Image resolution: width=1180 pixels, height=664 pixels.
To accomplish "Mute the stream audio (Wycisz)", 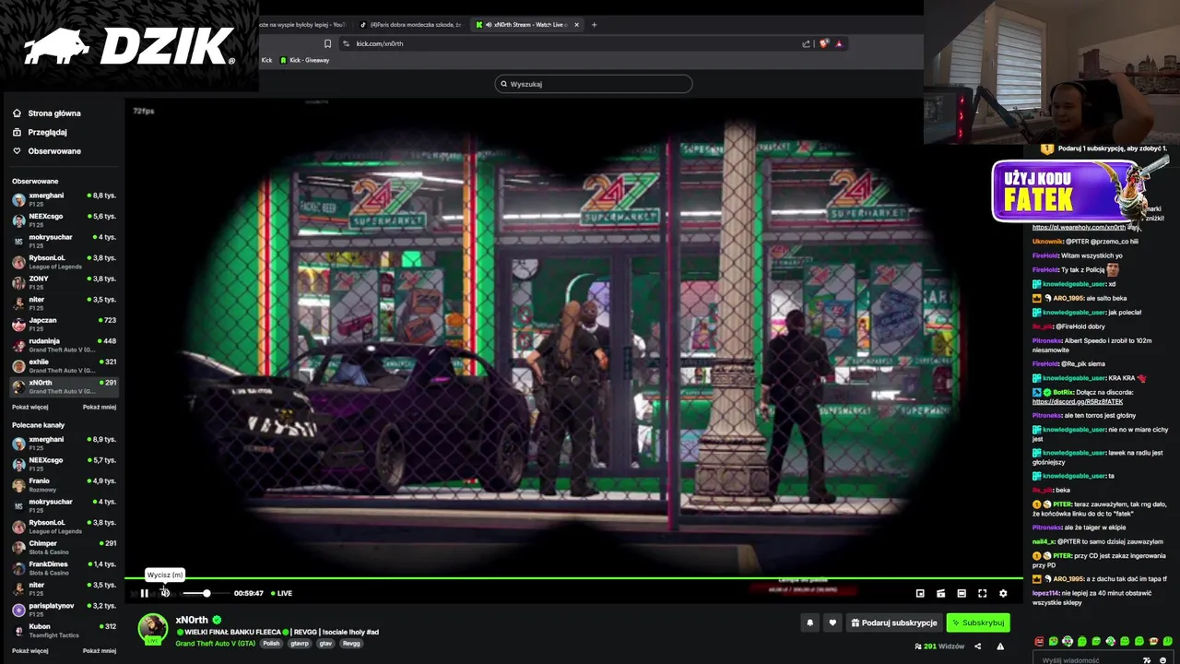I will click(165, 593).
